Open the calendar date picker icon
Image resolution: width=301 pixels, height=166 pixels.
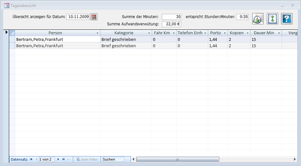(94, 17)
